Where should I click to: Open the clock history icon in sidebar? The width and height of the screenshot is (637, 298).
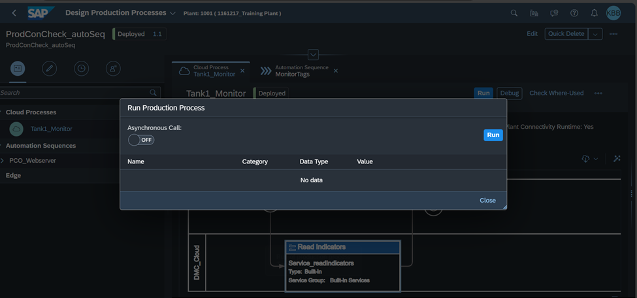tap(81, 69)
